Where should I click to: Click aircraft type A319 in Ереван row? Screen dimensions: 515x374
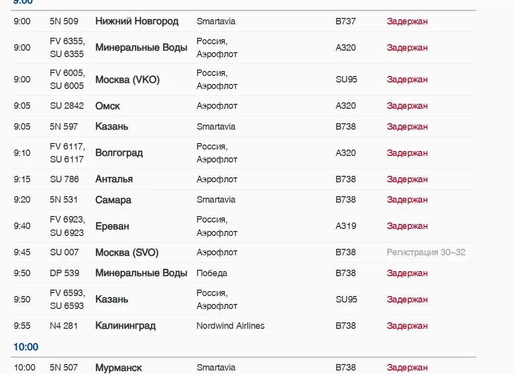point(345,226)
